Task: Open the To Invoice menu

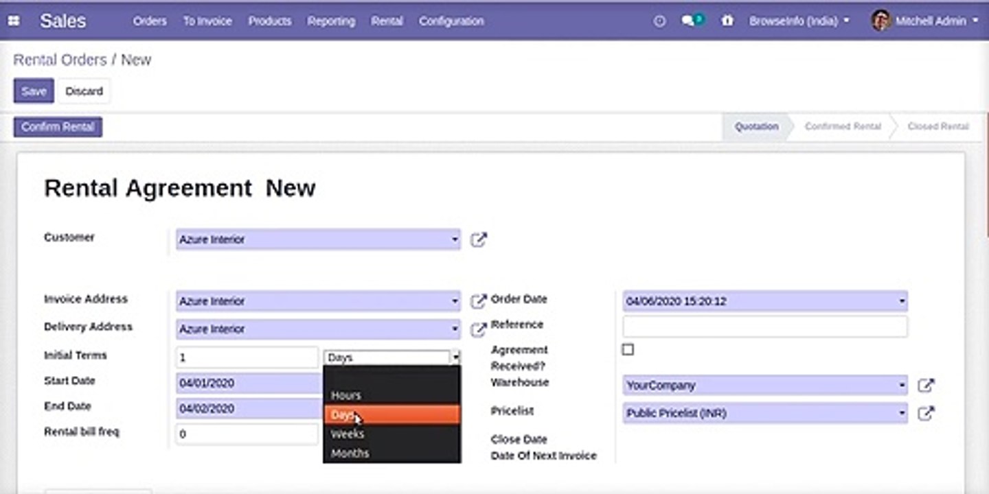Action: click(x=207, y=21)
